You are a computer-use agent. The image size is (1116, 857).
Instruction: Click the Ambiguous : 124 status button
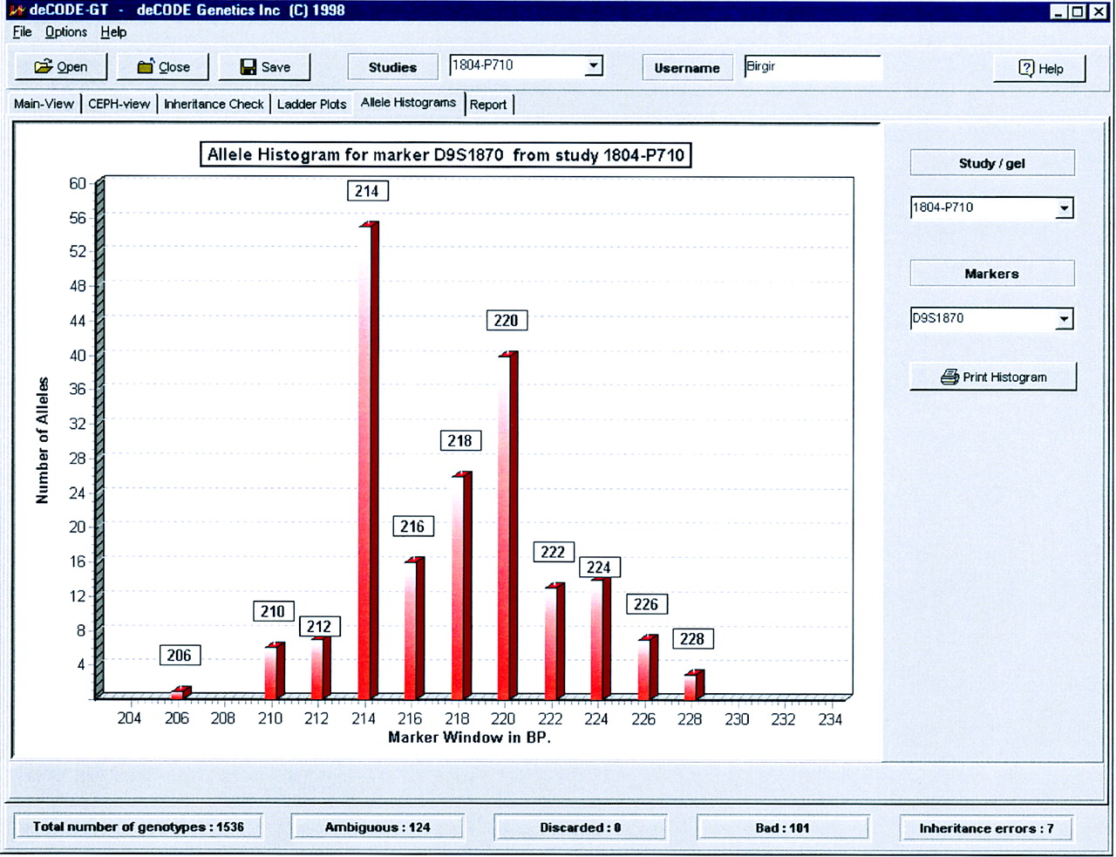pos(378,827)
